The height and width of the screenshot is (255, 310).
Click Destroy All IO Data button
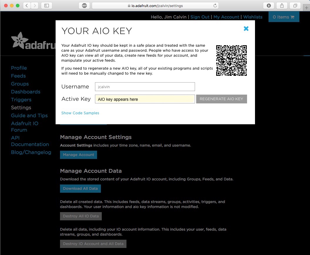click(x=81, y=216)
